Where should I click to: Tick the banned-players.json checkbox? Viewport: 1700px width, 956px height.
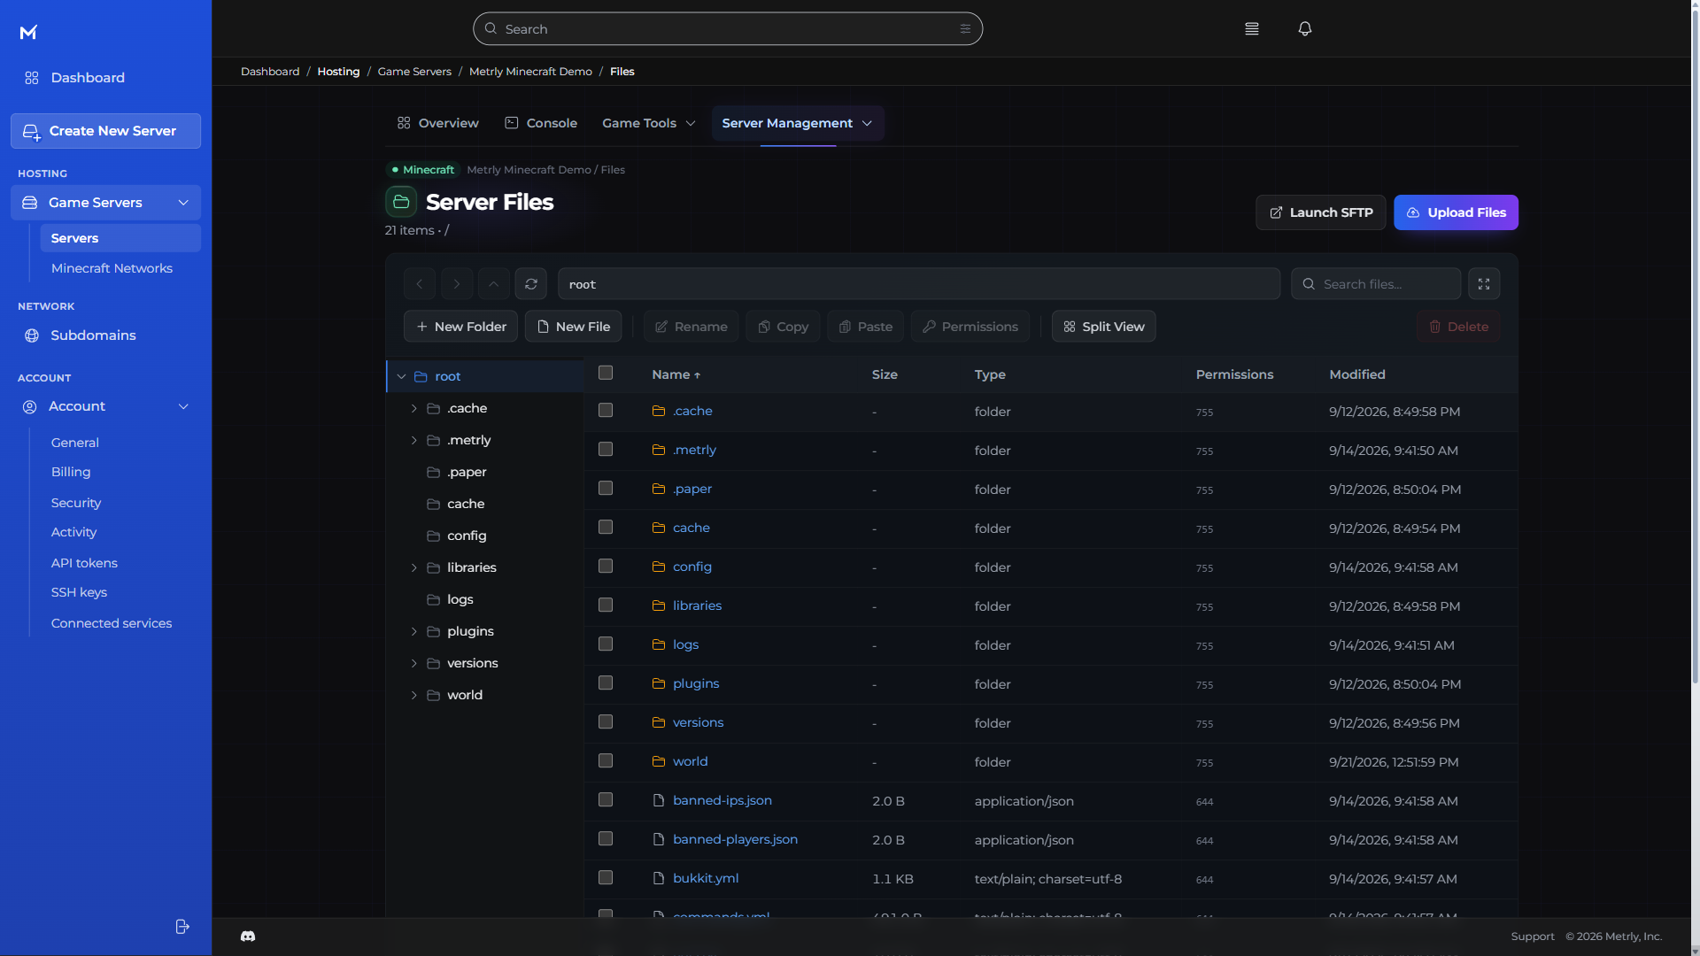click(606, 838)
